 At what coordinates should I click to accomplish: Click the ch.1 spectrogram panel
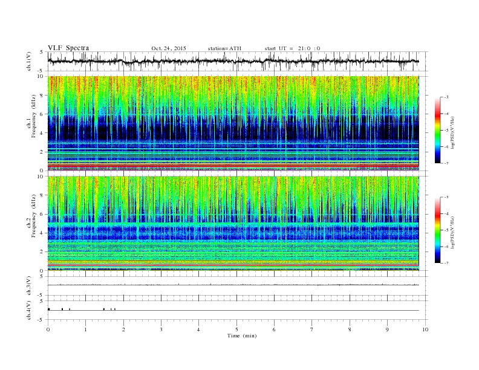click(x=233, y=123)
